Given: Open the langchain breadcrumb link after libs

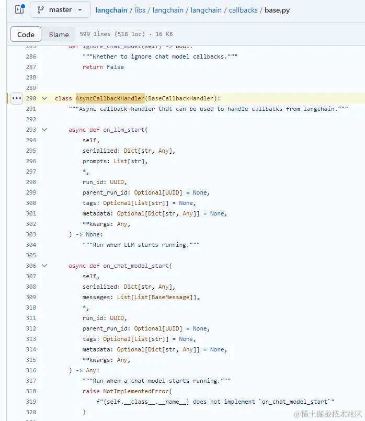Looking at the screenshot, I should pos(168,10).
